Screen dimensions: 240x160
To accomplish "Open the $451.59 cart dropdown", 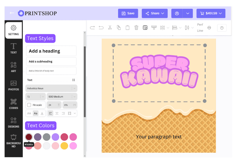I will pos(211,13).
